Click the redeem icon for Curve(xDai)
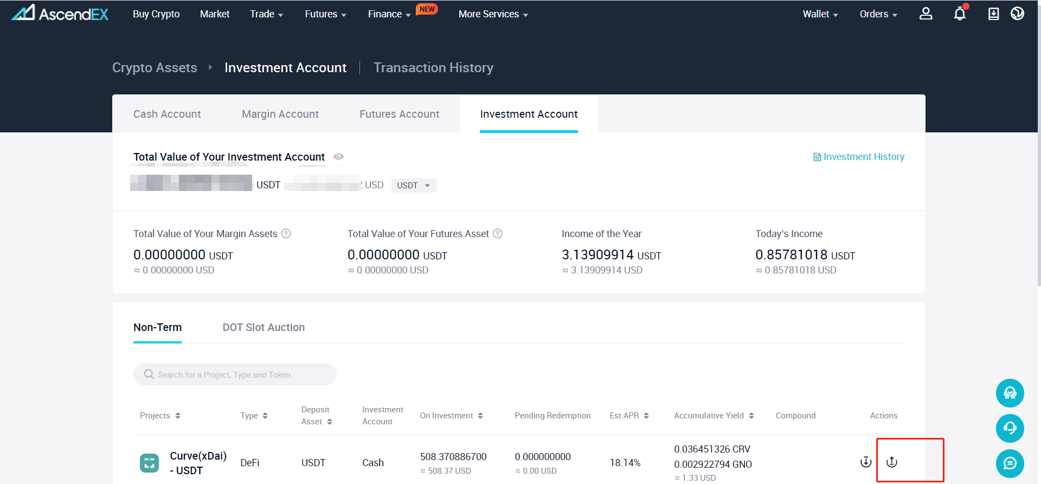Image resolution: width=1041 pixels, height=484 pixels. click(892, 462)
